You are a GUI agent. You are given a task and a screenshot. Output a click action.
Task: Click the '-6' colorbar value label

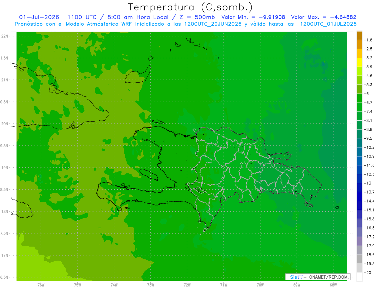point(367,94)
